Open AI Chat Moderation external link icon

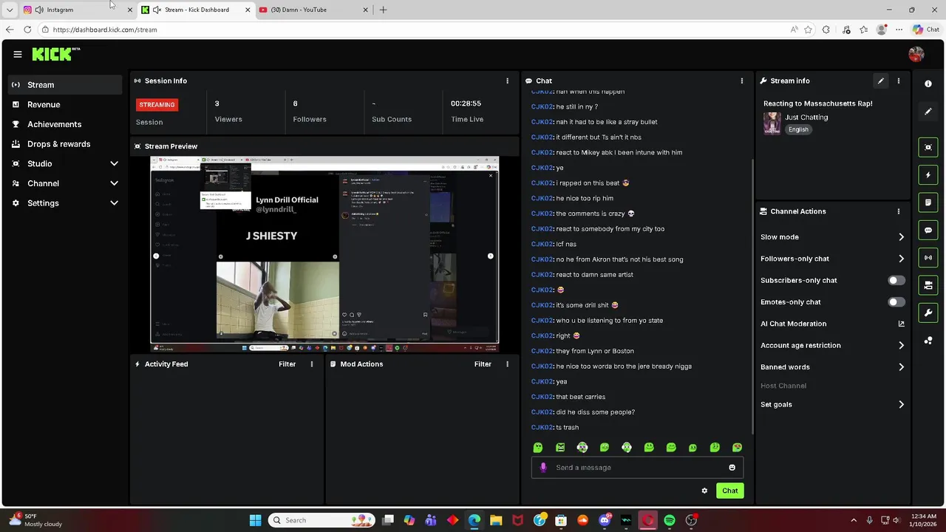pyautogui.click(x=901, y=324)
